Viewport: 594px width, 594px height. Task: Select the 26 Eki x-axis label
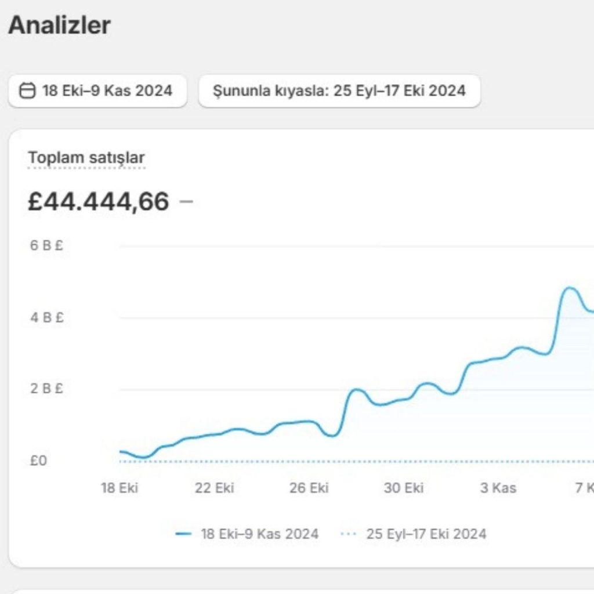coord(309,488)
